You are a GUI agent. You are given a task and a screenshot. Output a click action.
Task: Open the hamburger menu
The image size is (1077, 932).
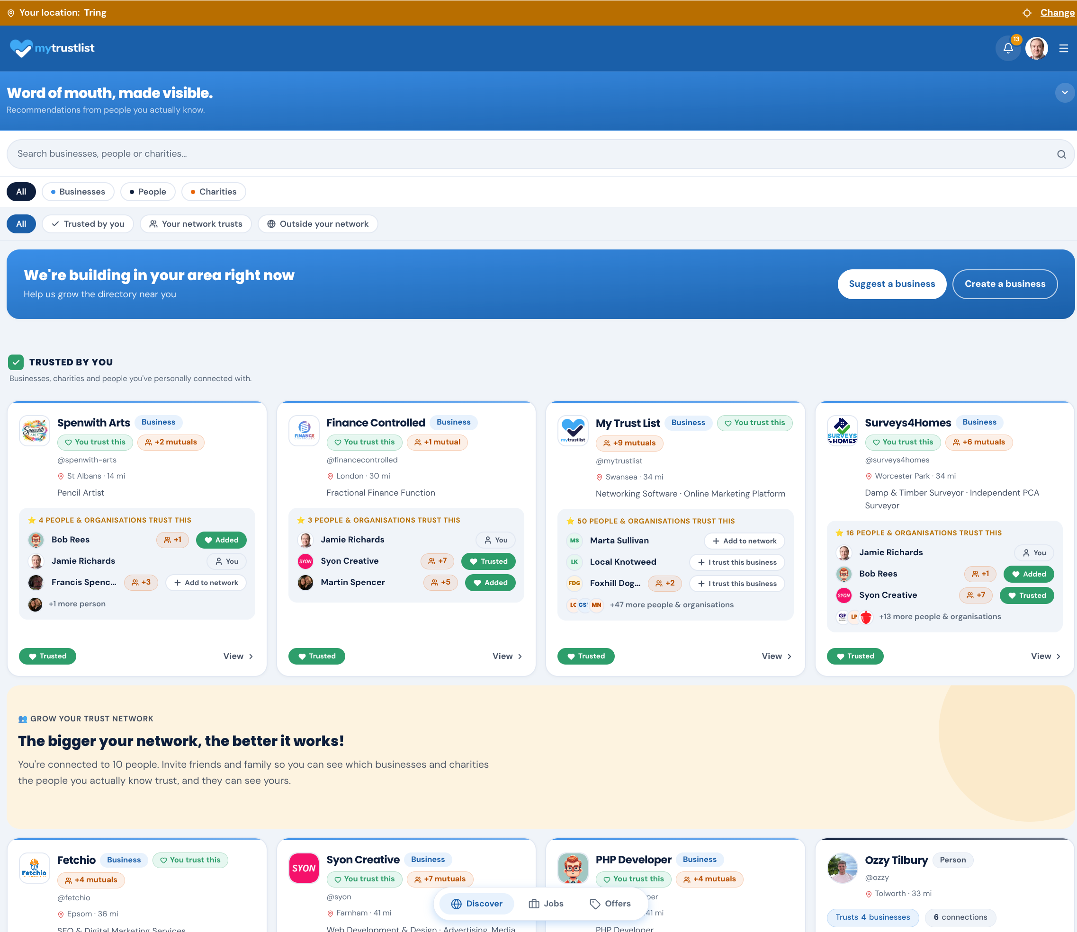click(x=1063, y=48)
